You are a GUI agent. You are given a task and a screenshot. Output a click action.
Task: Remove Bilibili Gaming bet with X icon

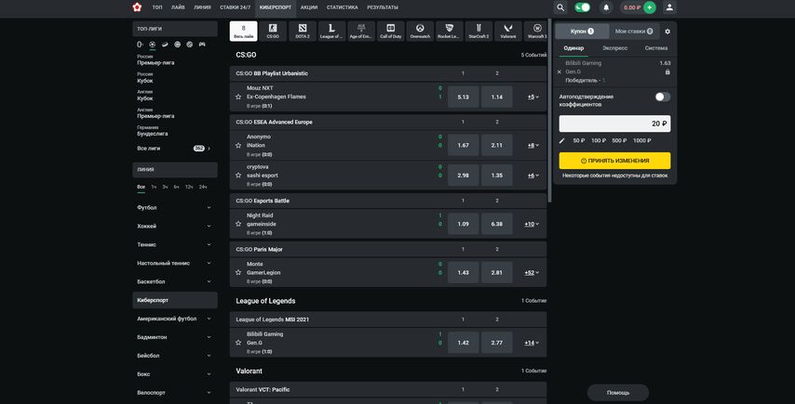pos(559,72)
